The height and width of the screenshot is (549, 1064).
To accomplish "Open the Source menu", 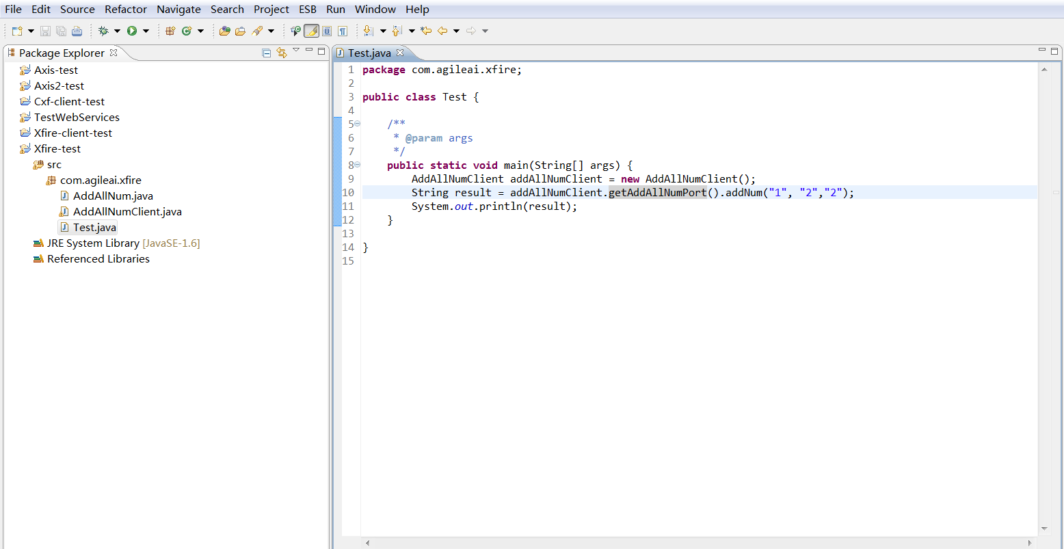I will [x=77, y=10].
